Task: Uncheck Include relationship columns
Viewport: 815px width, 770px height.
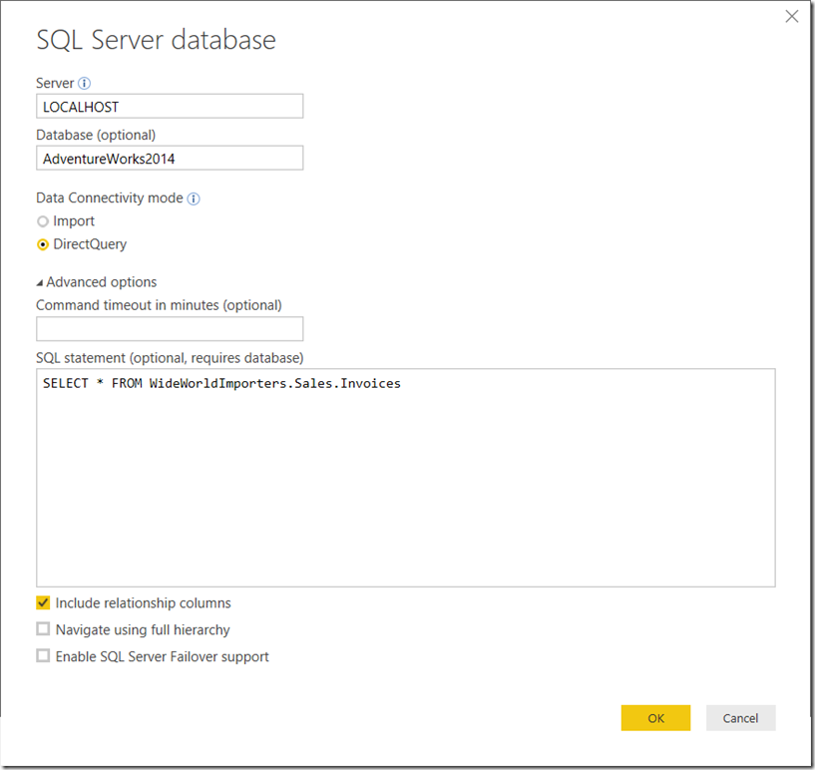Action: [43, 602]
